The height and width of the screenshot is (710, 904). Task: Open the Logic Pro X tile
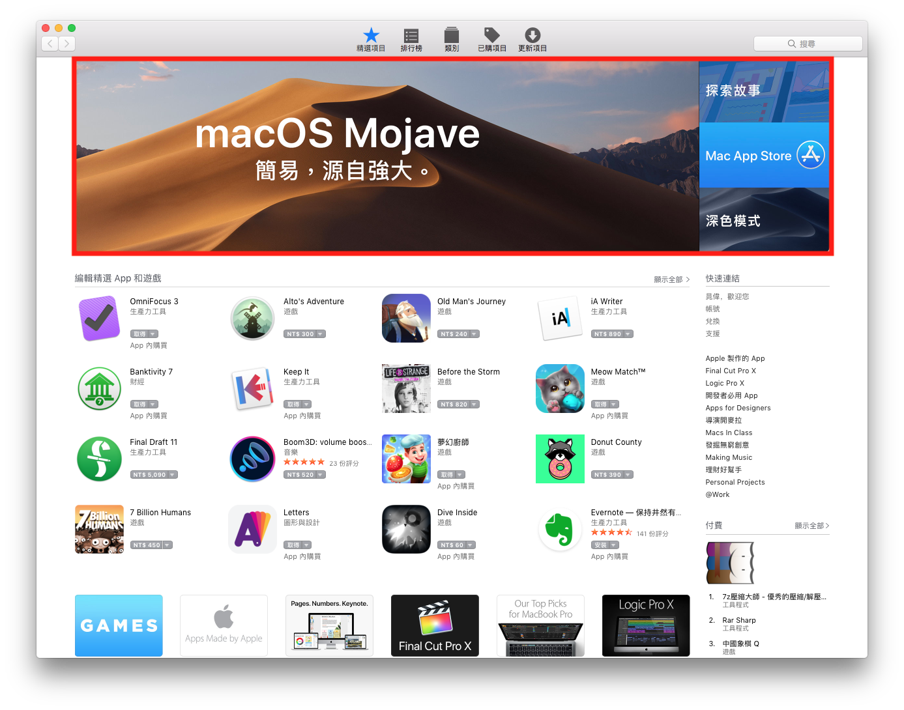click(x=646, y=625)
